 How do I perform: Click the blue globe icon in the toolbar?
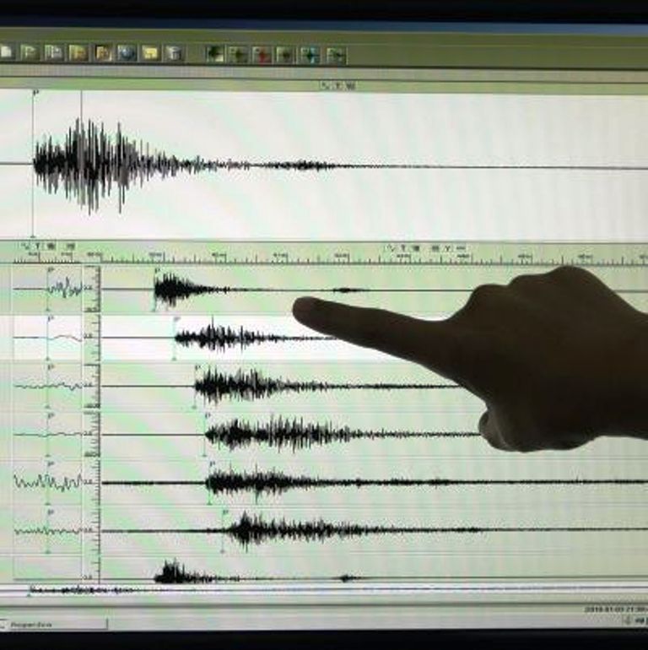[127, 53]
